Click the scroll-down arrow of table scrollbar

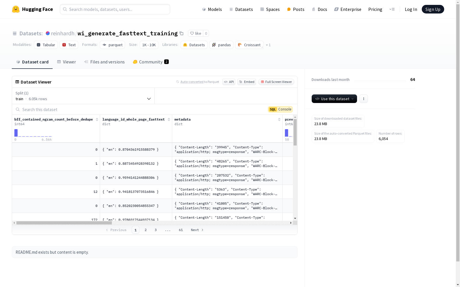pos(295,218)
